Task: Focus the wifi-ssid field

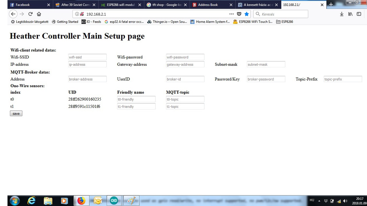Action: [x=87, y=57]
